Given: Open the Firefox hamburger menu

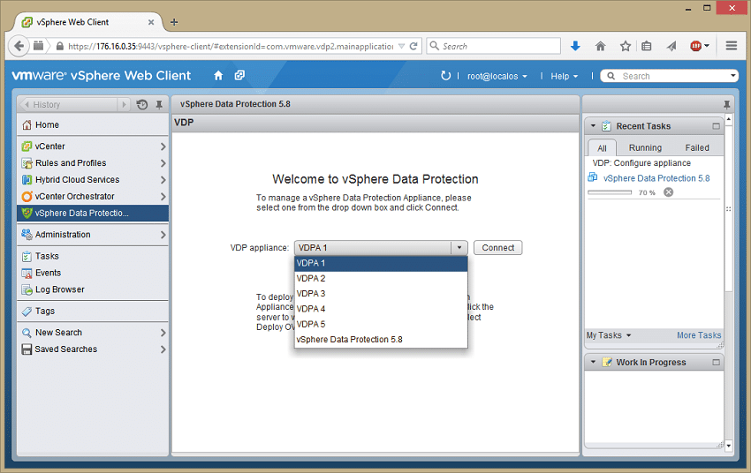Looking at the screenshot, I should pos(731,46).
